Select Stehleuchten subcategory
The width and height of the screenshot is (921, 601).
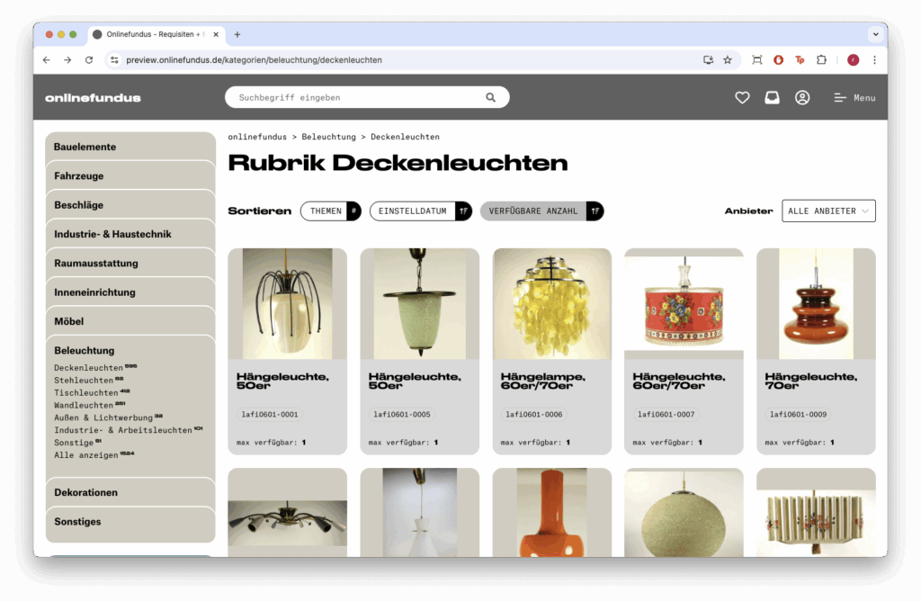pyautogui.click(x=84, y=380)
